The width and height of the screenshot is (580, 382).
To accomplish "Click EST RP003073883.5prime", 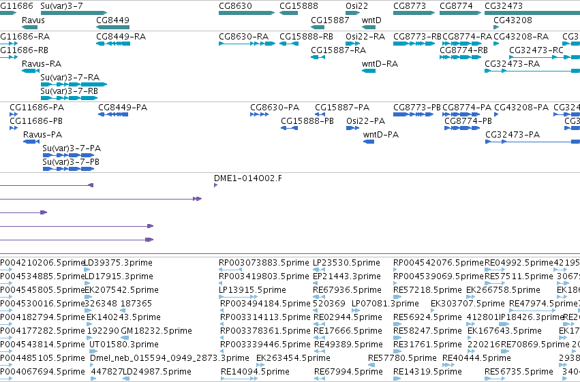I will (230, 270).
